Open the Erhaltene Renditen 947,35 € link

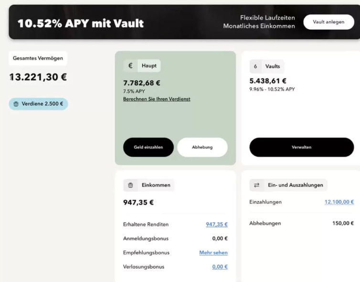point(216,224)
